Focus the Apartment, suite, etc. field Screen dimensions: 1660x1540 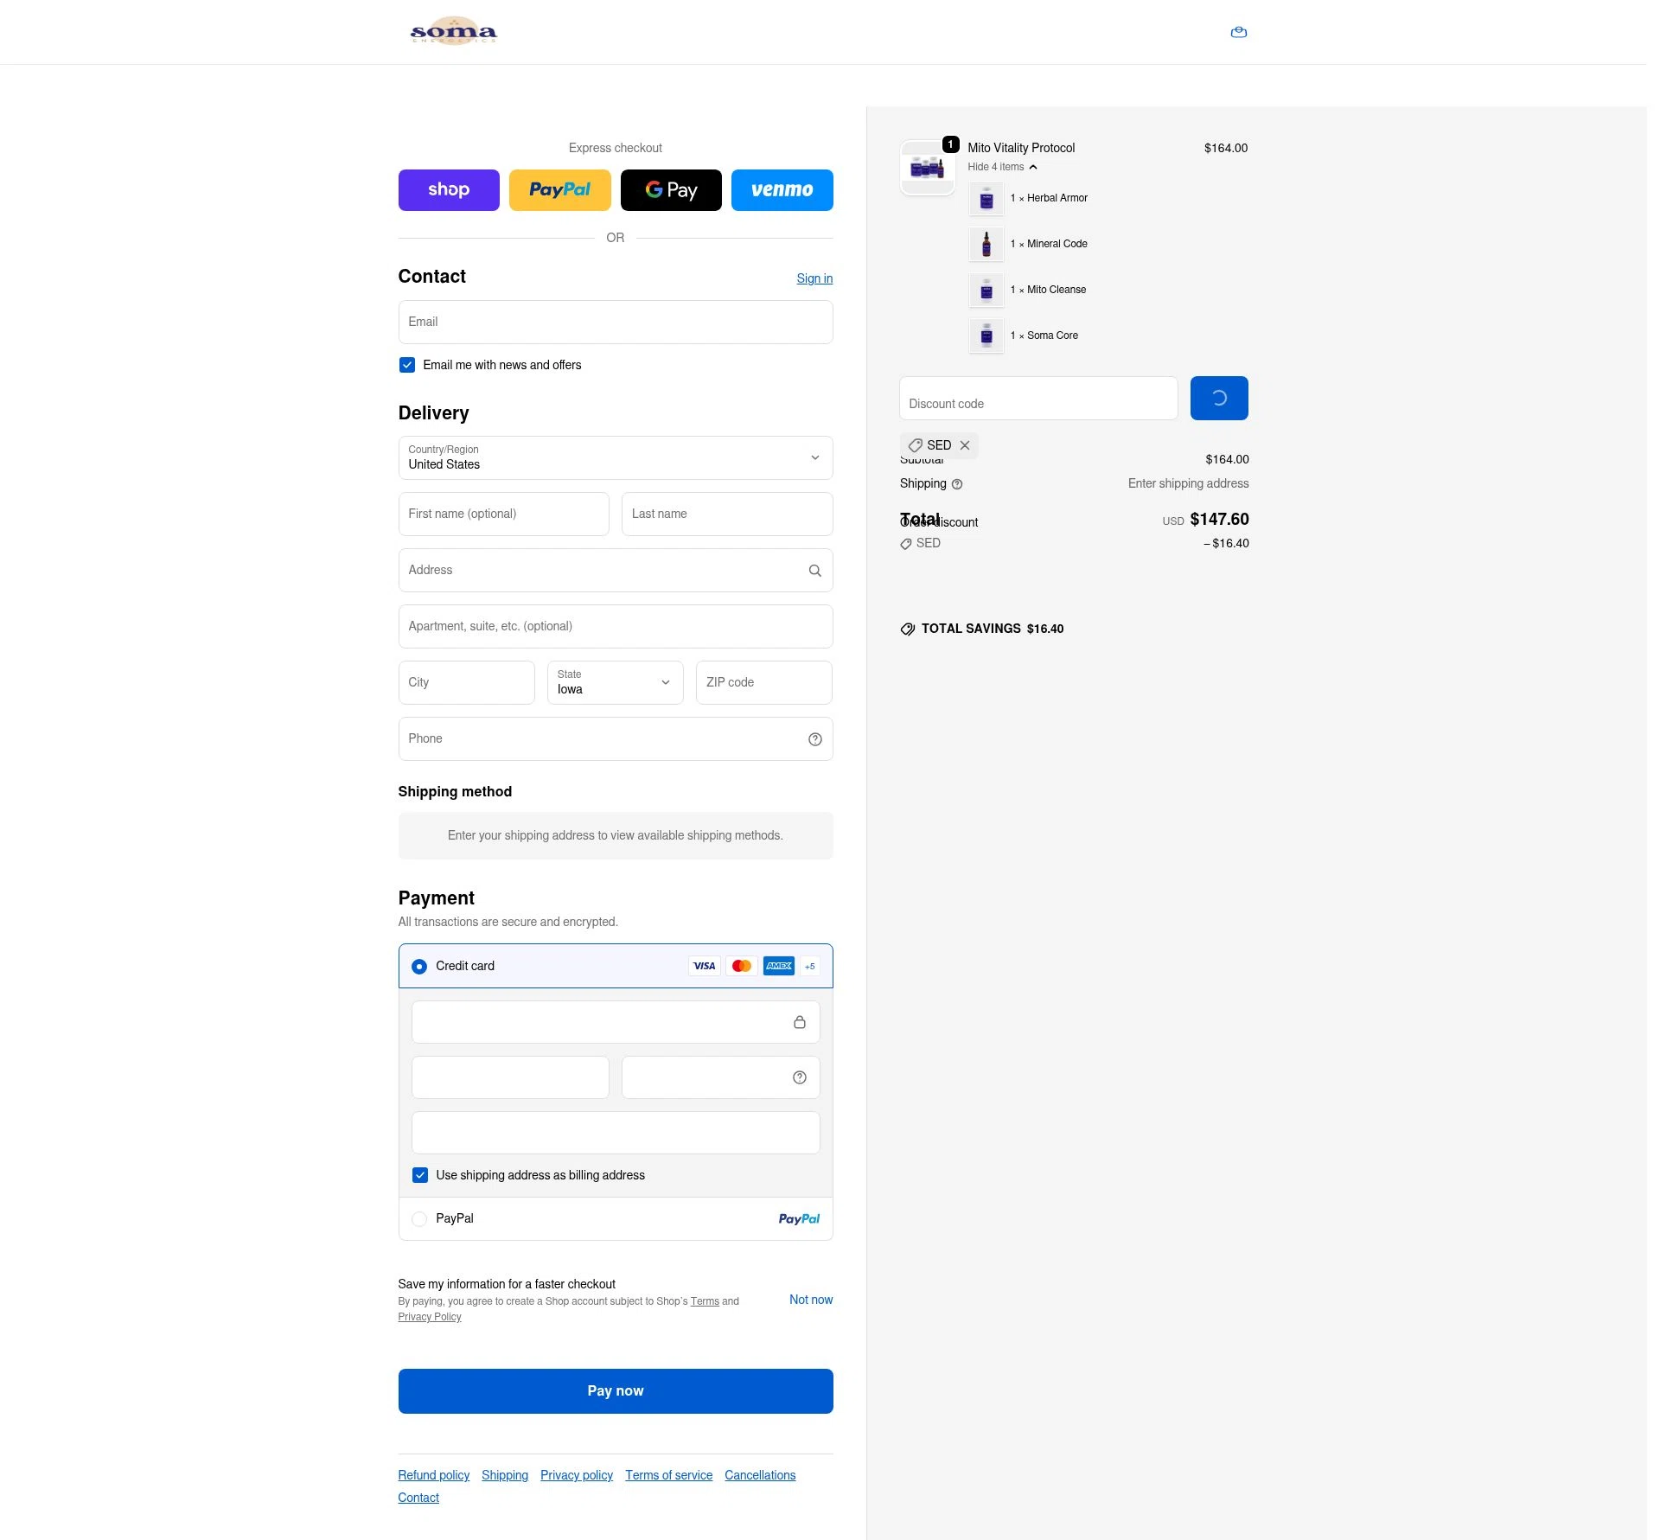tap(616, 627)
